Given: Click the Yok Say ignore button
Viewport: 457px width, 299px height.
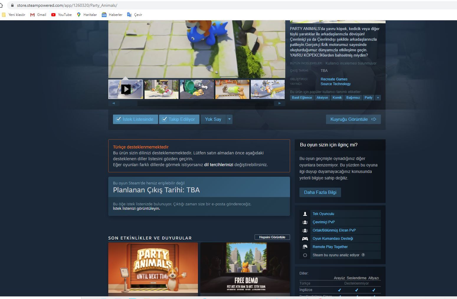Looking at the screenshot, I should click(x=213, y=119).
